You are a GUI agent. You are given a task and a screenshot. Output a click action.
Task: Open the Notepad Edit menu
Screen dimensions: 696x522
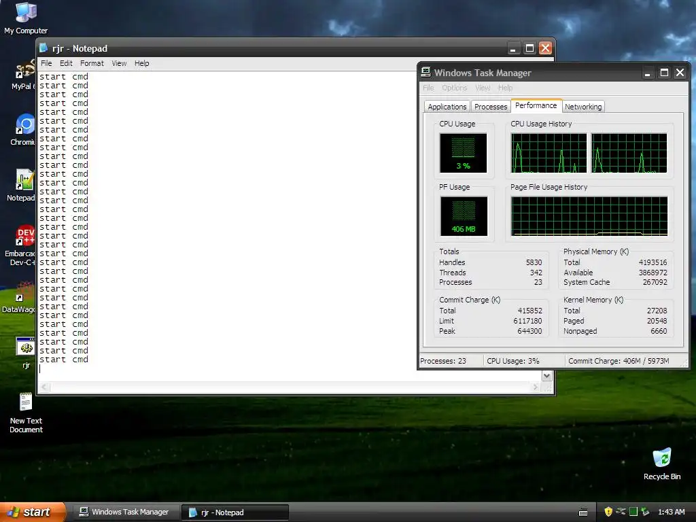(x=66, y=63)
